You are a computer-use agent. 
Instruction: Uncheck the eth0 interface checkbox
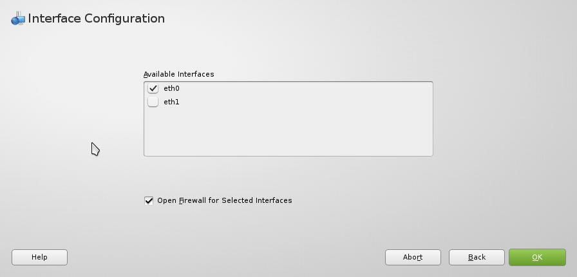(x=153, y=88)
